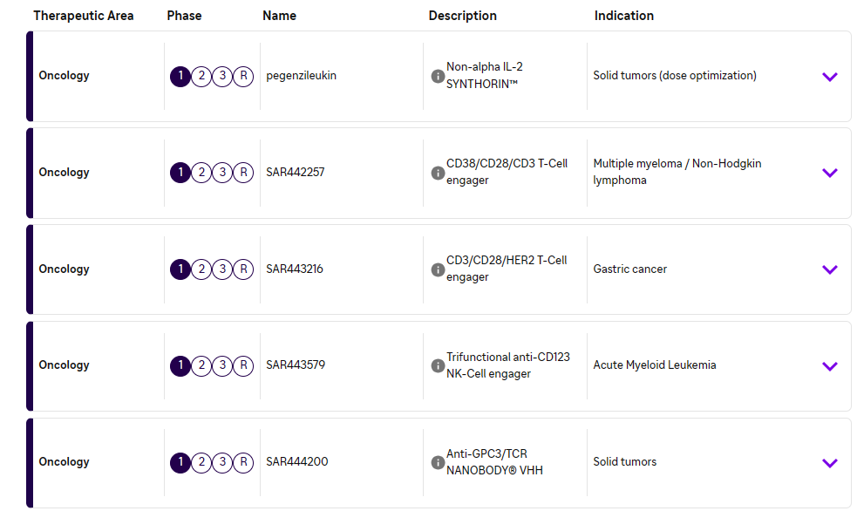Click phase R circle for SAR442257
Viewport: 857px width, 511px height.
point(243,173)
